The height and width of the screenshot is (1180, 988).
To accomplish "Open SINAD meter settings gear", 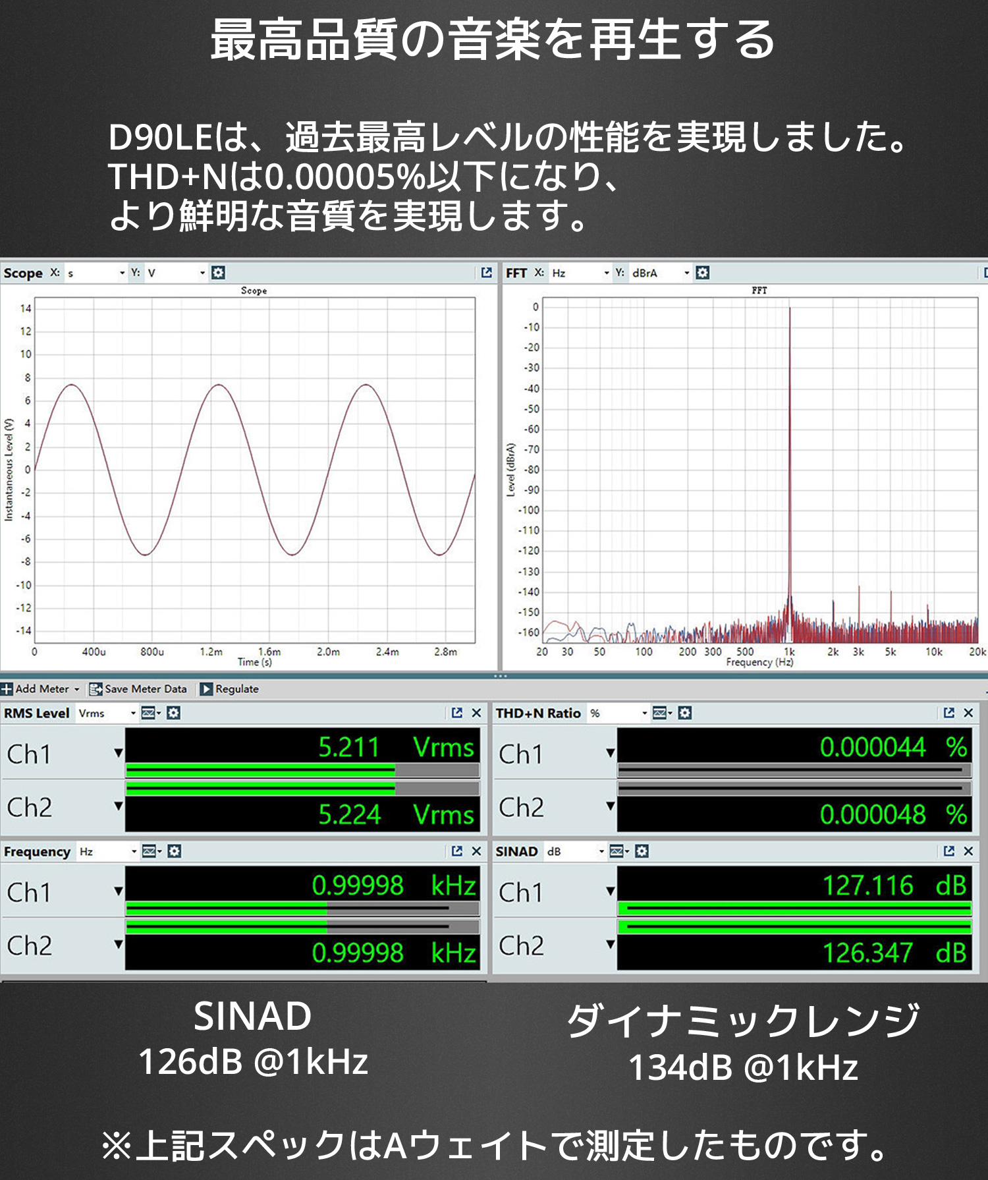I will click(x=642, y=851).
